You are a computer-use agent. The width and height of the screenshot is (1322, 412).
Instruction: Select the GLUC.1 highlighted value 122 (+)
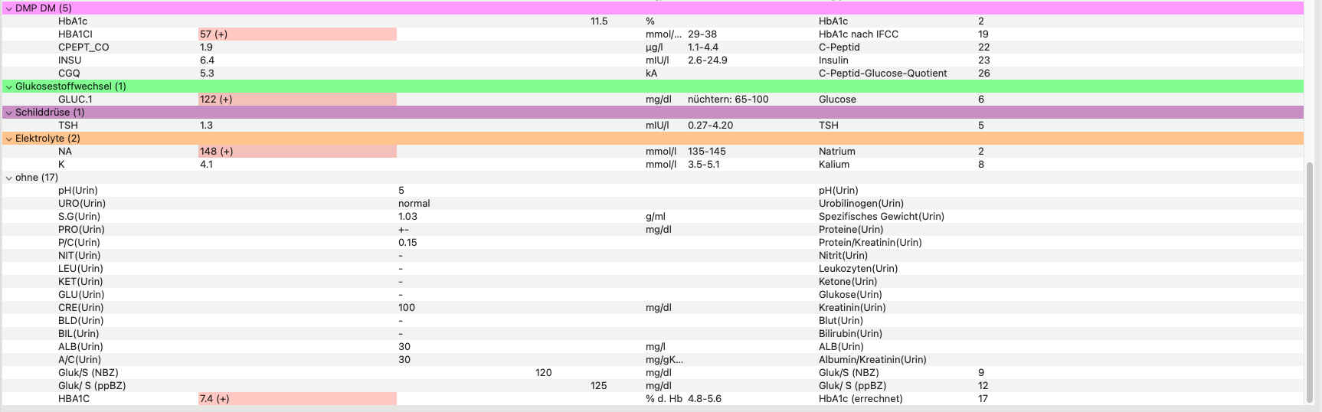[x=297, y=100]
